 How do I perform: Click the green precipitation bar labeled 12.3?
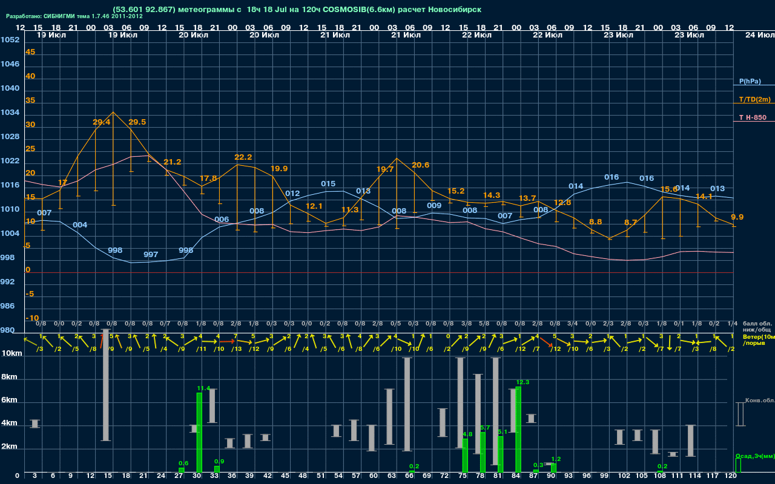pyautogui.click(x=518, y=430)
